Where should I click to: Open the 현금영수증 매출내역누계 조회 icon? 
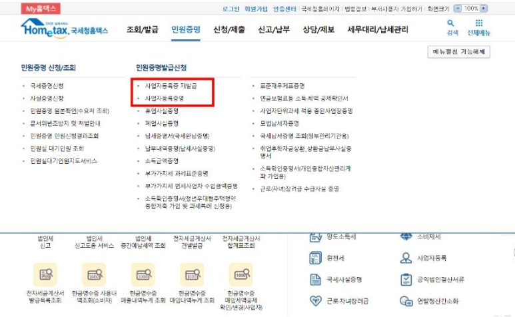(x=143, y=274)
